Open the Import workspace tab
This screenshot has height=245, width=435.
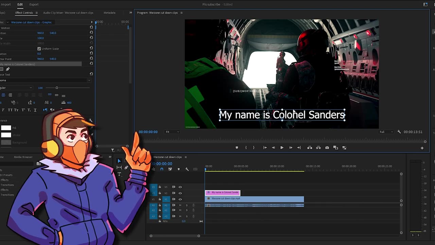[6, 4]
